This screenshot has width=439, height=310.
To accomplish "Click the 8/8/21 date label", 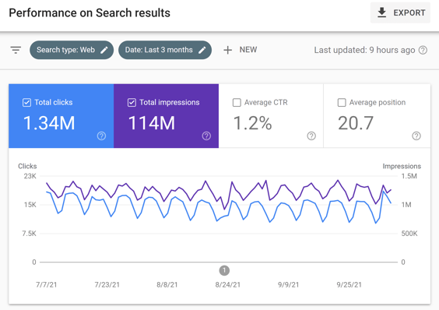I will tap(167, 285).
